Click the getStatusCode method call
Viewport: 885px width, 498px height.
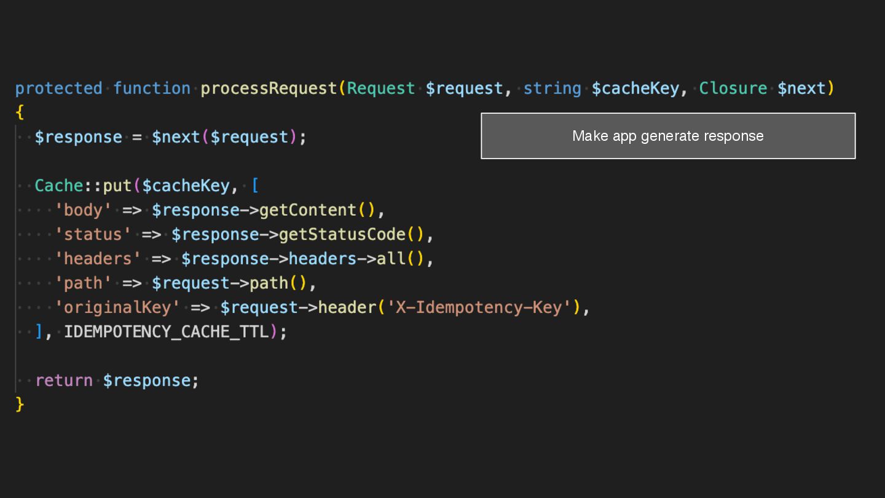pyautogui.click(x=342, y=234)
